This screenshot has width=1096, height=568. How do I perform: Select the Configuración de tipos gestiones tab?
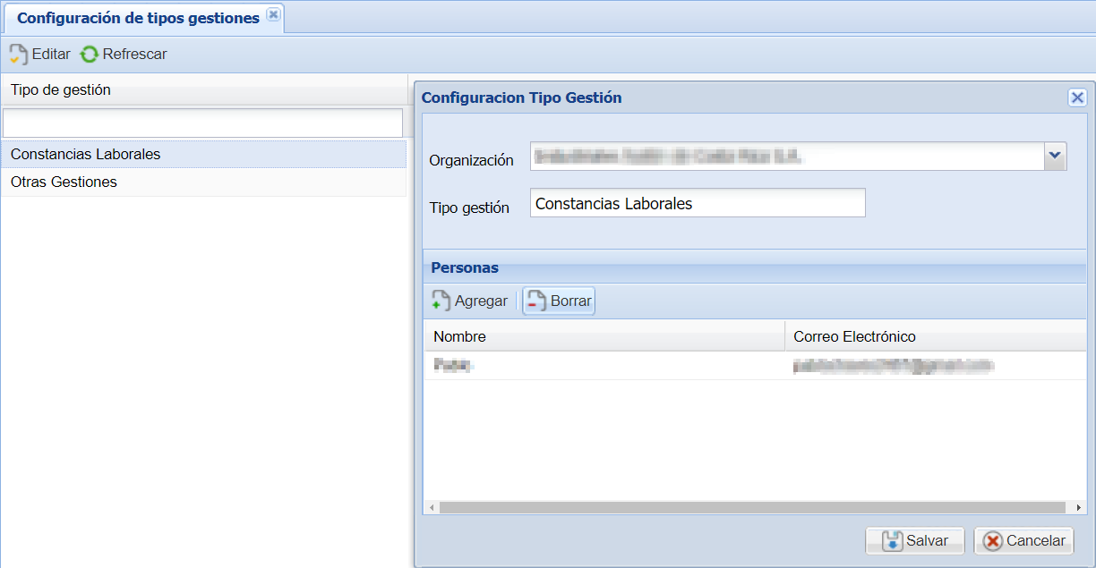point(138,18)
